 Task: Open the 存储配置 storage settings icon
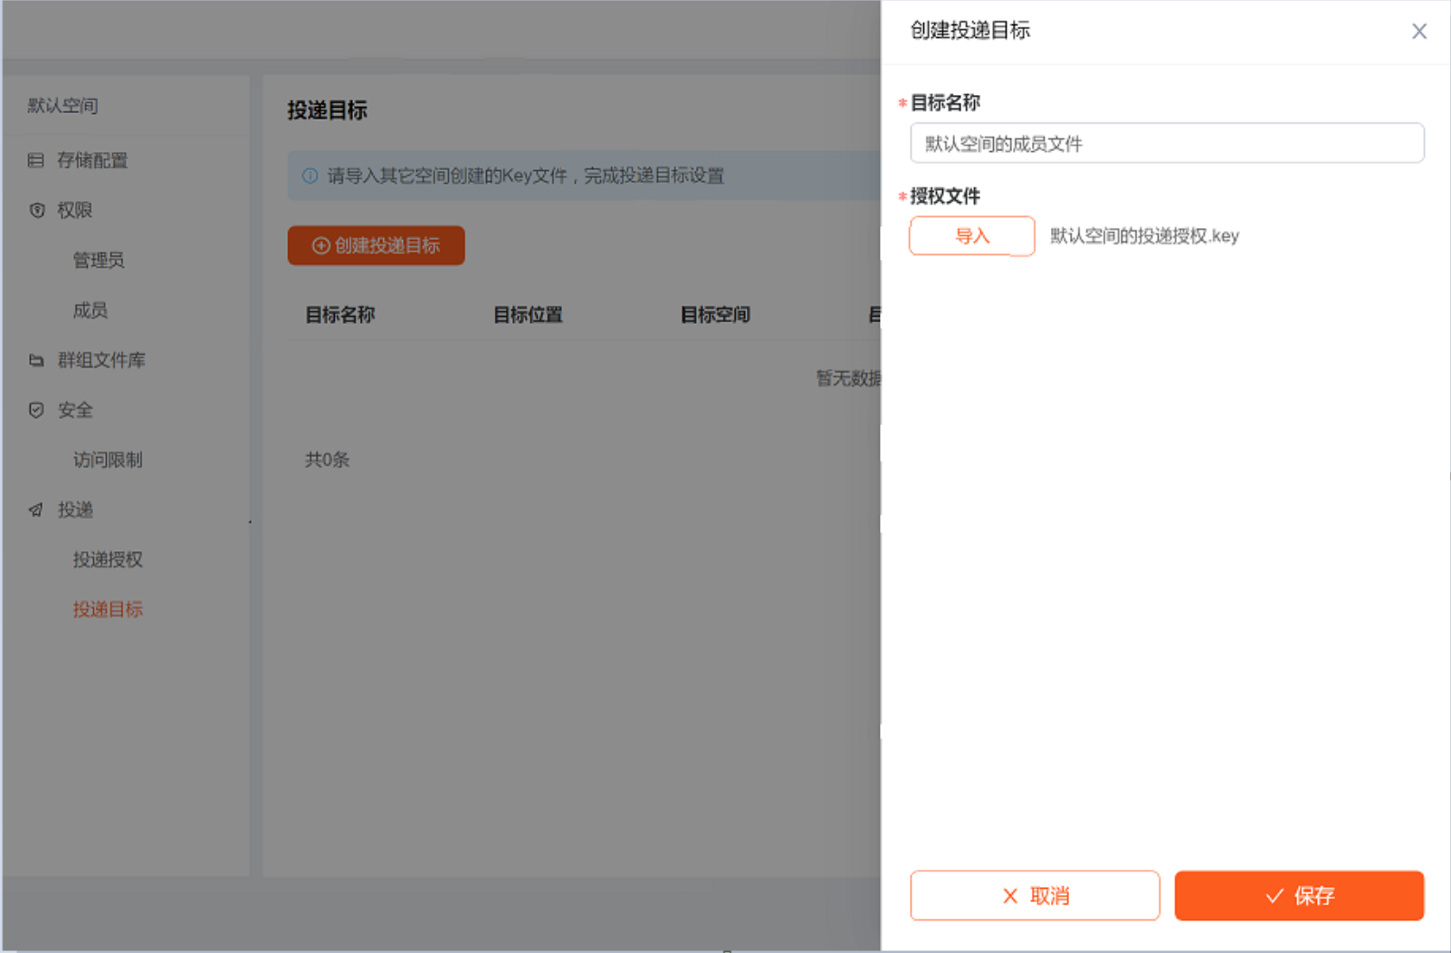36,160
